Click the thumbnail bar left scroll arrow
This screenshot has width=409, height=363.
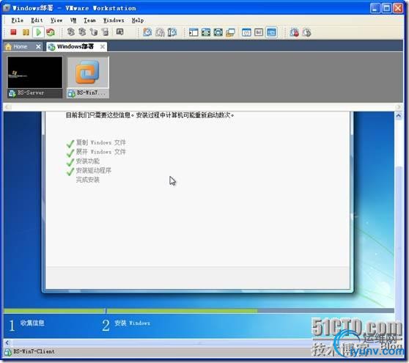click(7, 107)
